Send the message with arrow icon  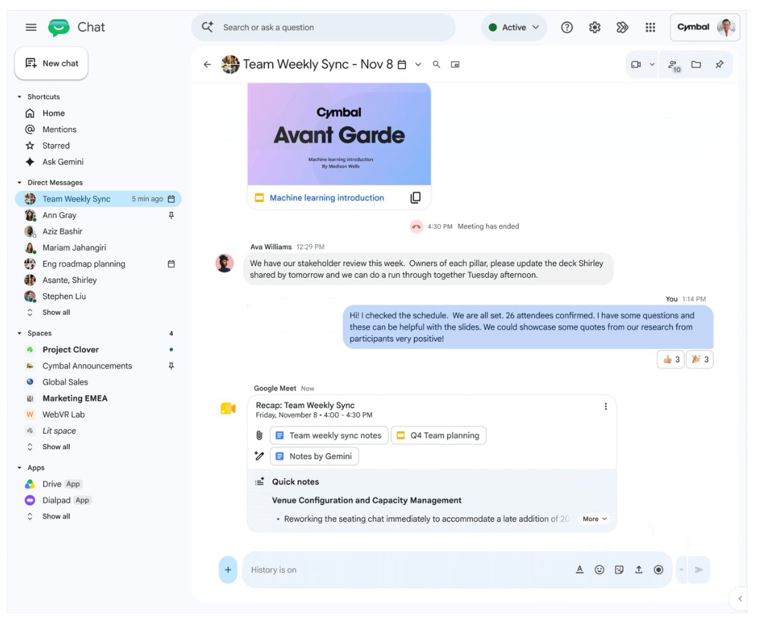(x=699, y=570)
